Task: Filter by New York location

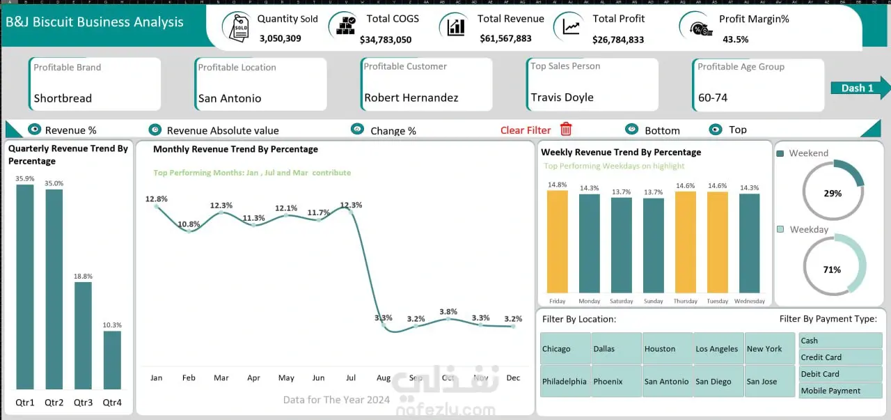Action: tap(770, 349)
